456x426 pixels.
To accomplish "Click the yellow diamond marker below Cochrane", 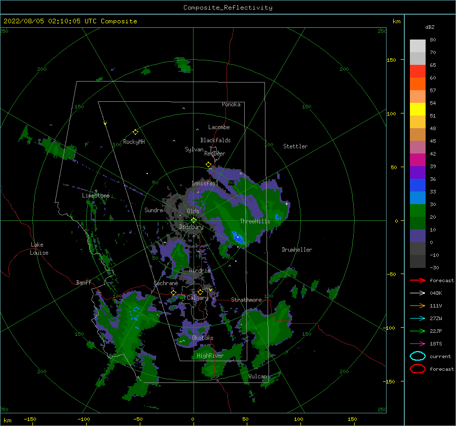I will [174, 292].
